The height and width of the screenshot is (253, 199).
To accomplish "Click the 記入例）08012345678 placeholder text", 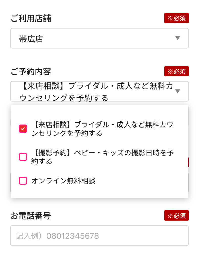I will coord(57,236).
